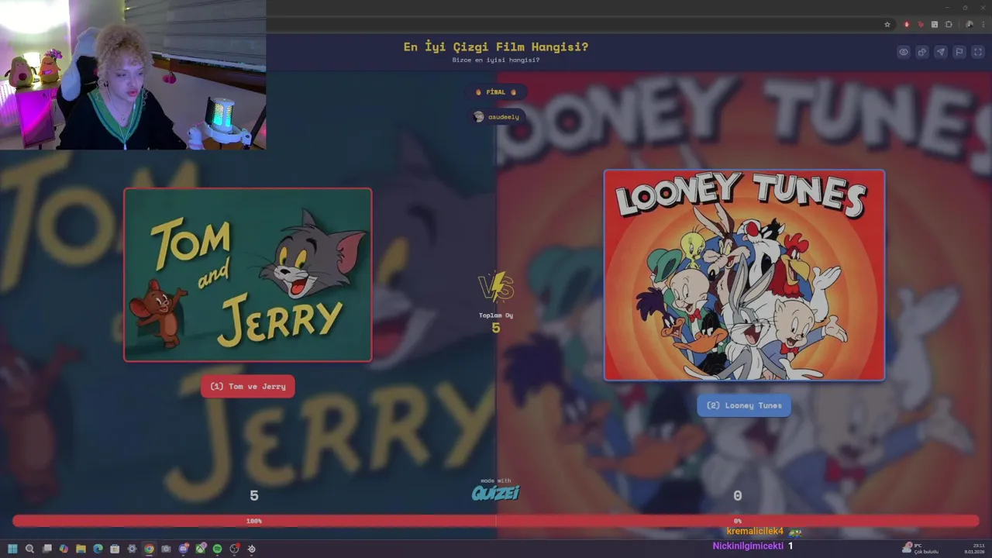Click the asudeely user badge
The width and height of the screenshot is (992, 558).
pos(496,117)
